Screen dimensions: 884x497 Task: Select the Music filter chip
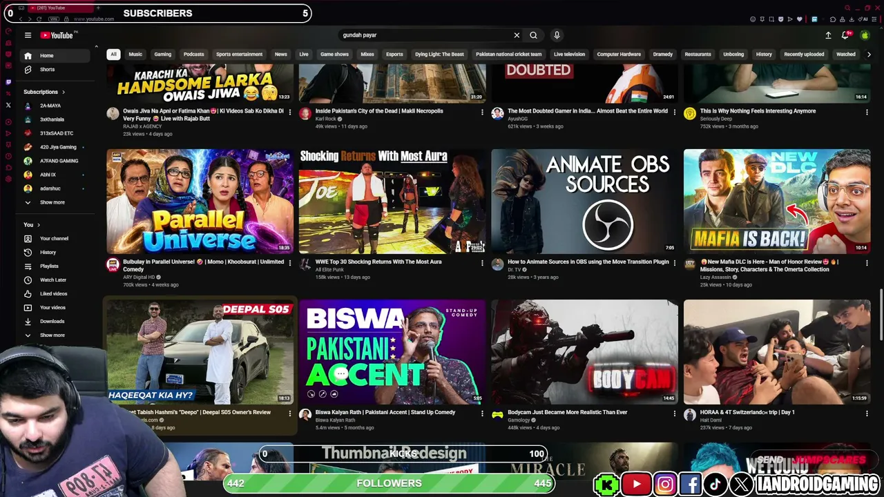point(135,55)
